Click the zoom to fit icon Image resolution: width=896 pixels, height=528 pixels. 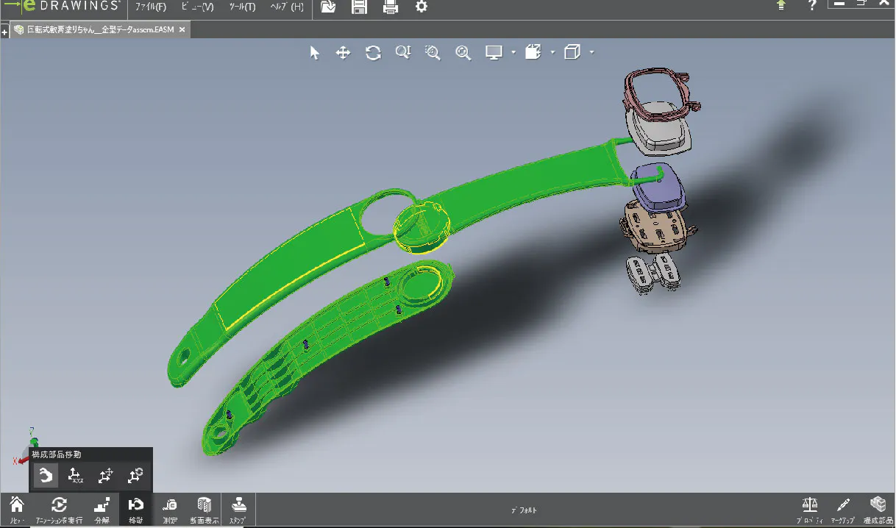pos(463,53)
